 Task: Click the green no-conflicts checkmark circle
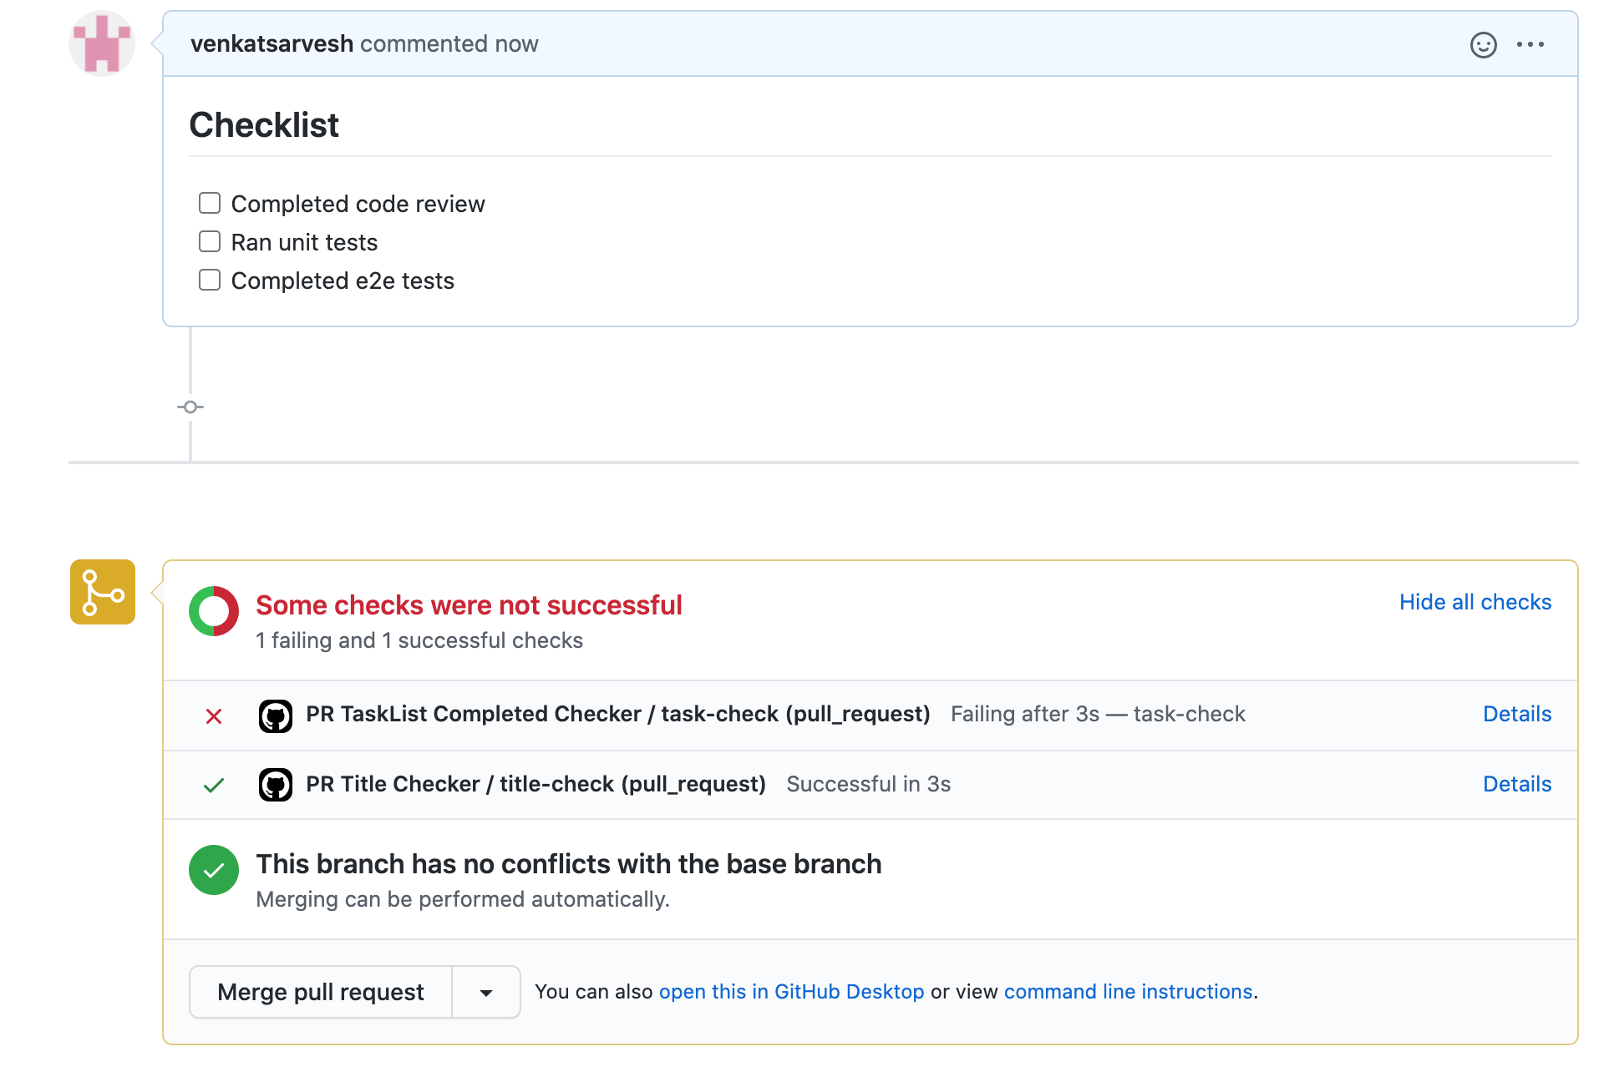tap(214, 870)
